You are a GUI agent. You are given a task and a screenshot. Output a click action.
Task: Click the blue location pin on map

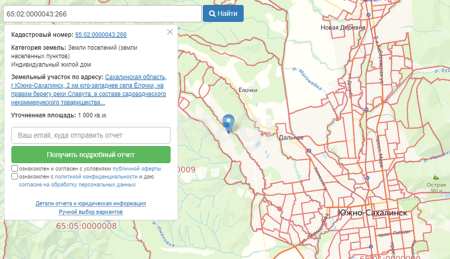tap(228, 122)
